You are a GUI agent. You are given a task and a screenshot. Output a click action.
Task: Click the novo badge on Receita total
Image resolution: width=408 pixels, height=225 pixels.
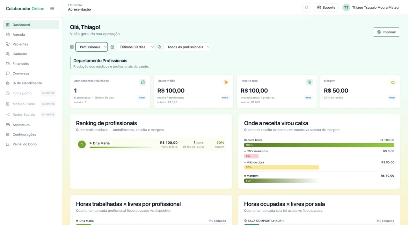point(308,98)
